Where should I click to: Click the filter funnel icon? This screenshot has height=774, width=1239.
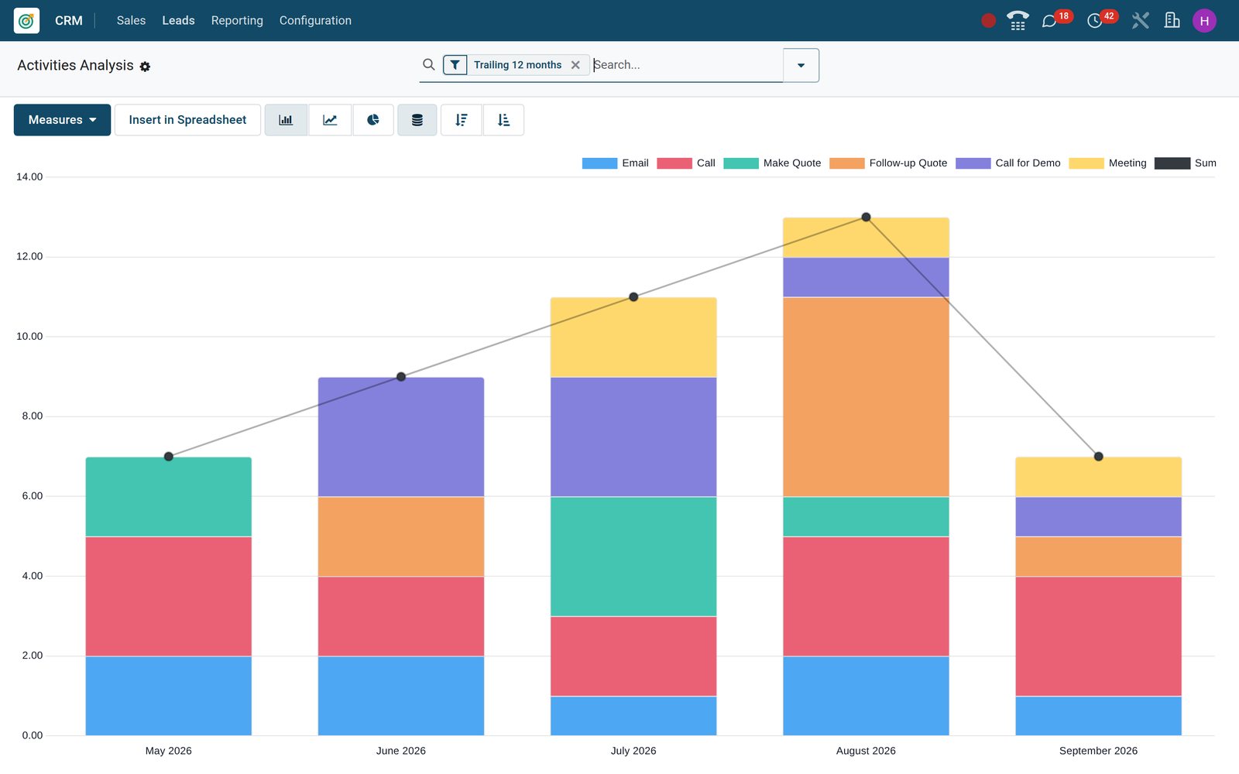coord(455,65)
